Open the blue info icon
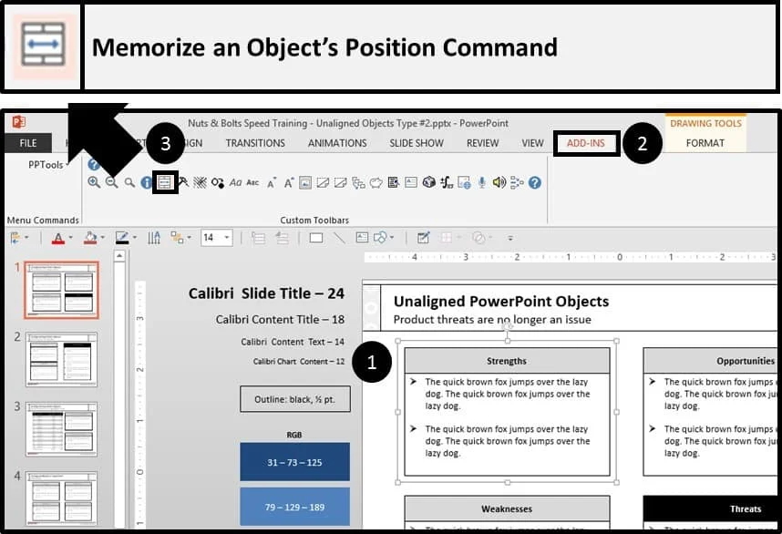Viewport: 782px width, 534px height. [x=146, y=183]
